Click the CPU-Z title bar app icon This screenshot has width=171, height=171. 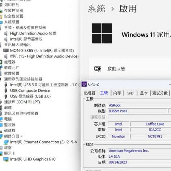coord(84,84)
